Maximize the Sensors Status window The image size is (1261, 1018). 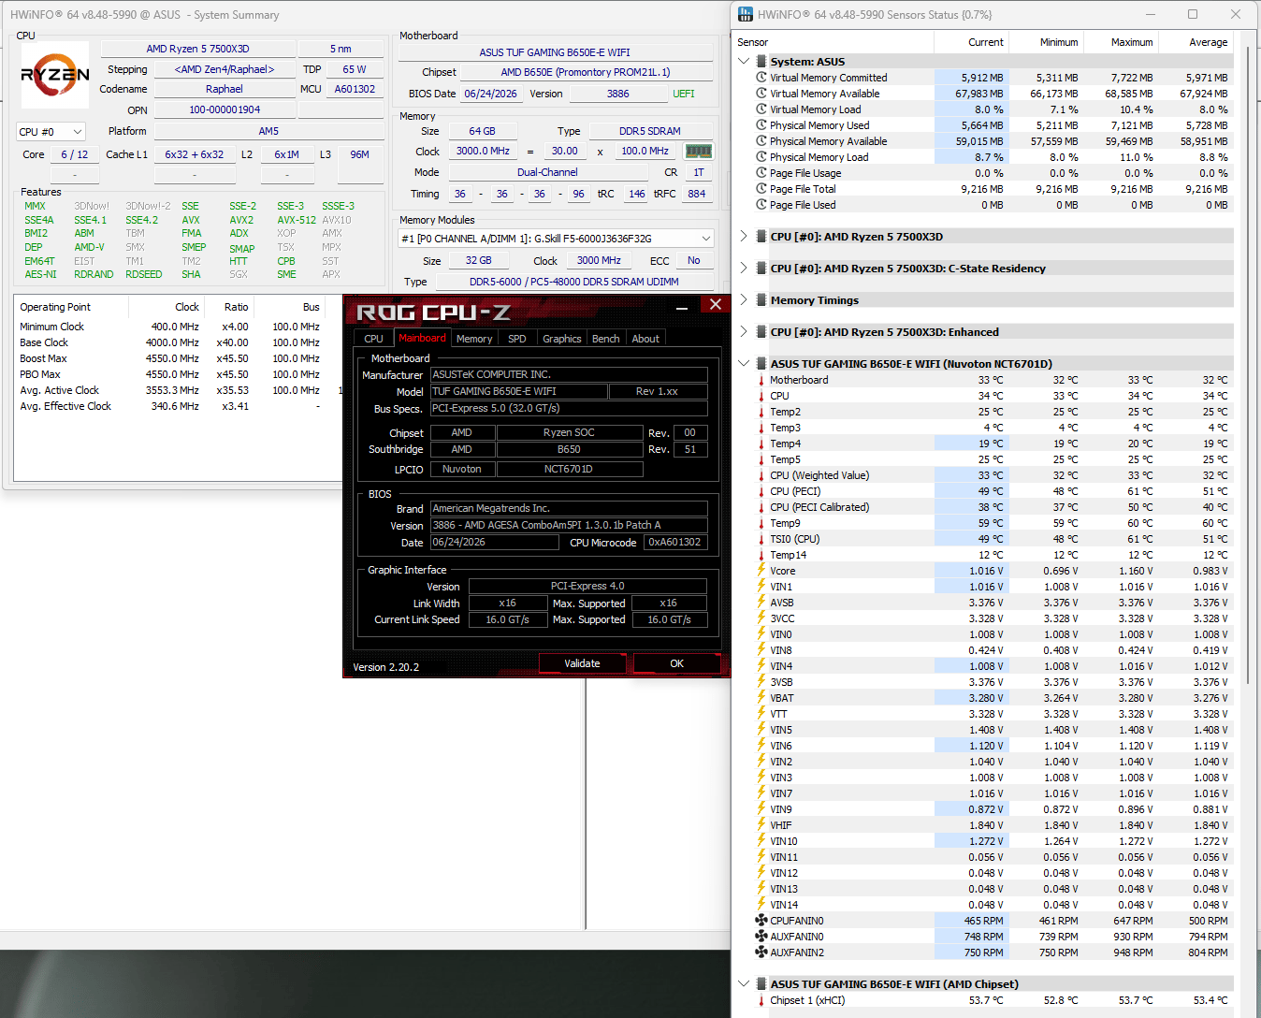[1193, 14]
